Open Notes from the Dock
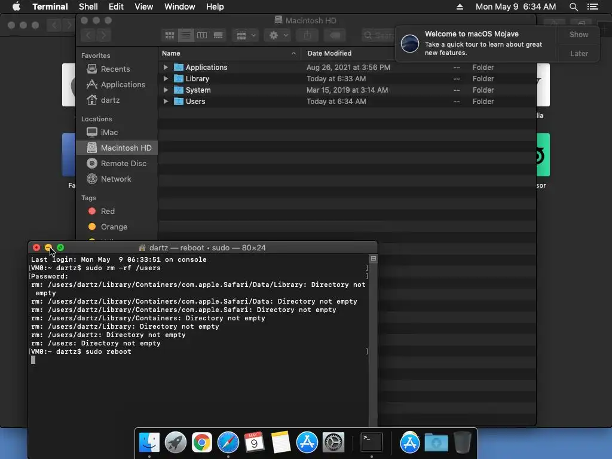The image size is (612, 459). (x=281, y=442)
